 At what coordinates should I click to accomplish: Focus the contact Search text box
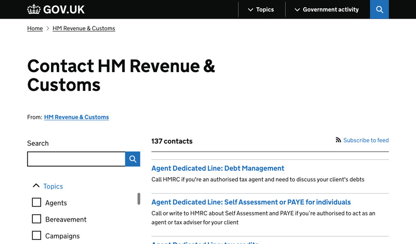tap(76, 159)
